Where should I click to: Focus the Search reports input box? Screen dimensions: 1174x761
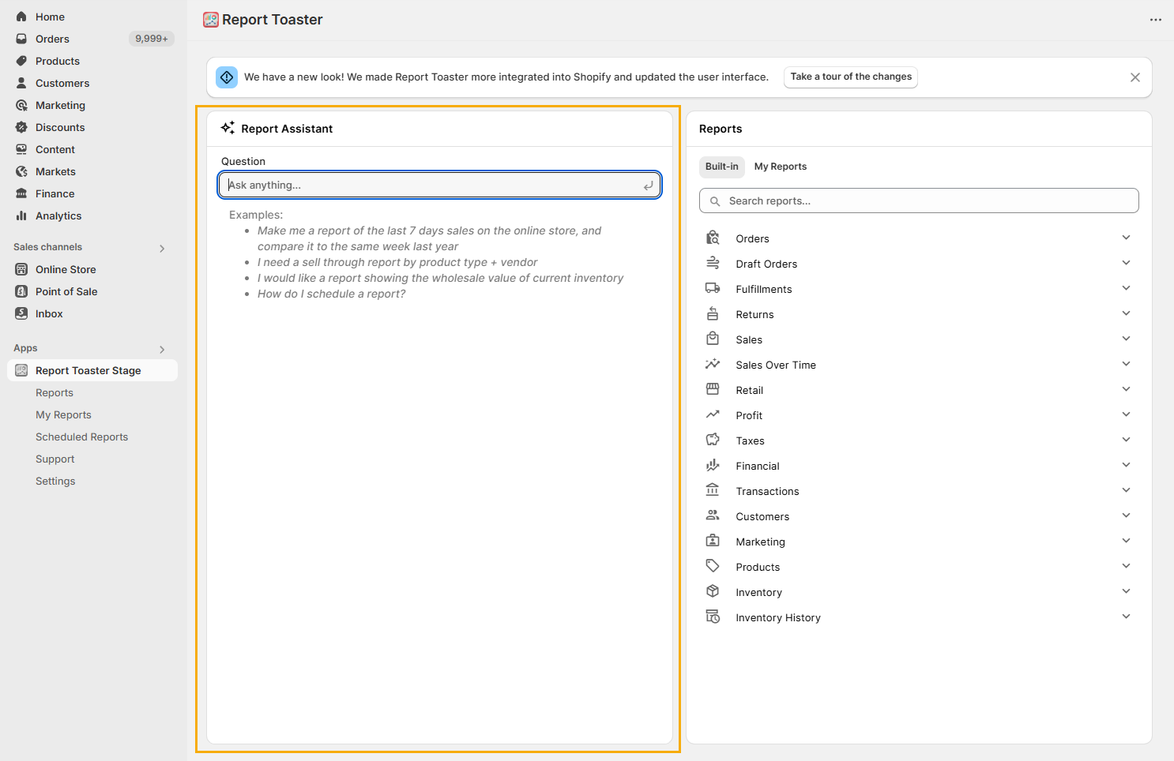pos(924,201)
